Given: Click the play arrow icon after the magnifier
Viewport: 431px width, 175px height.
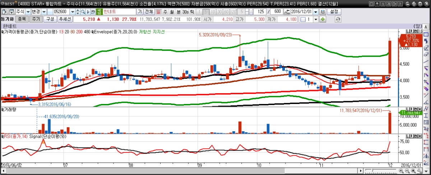Looking at the screenshot, I should tap(88, 11).
